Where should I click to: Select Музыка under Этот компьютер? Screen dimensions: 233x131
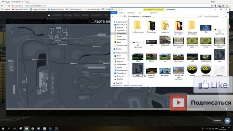tap(118, 67)
